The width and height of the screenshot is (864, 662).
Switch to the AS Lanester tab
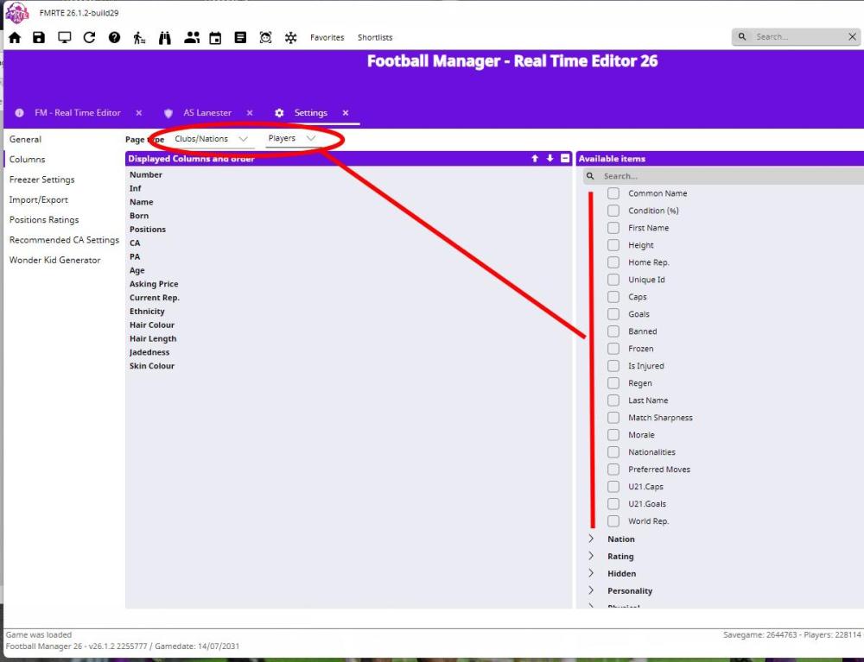tap(206, 113)
